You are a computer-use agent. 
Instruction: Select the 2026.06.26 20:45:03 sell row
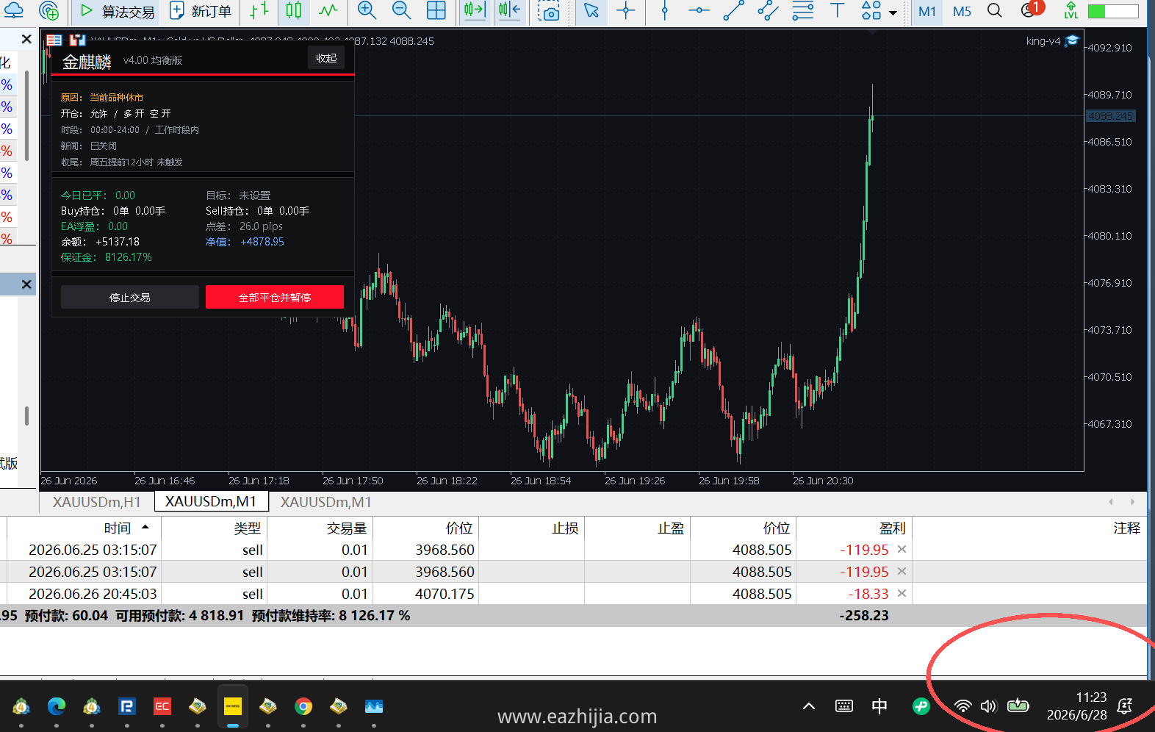click(x=573, y=593)
